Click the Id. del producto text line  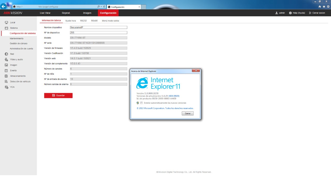click(156, 98)
